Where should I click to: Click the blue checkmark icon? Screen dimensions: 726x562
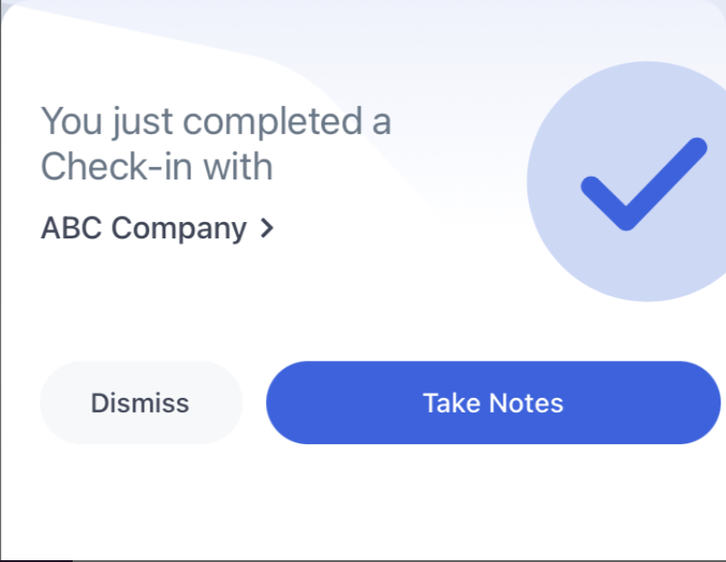tap(643, 184)
